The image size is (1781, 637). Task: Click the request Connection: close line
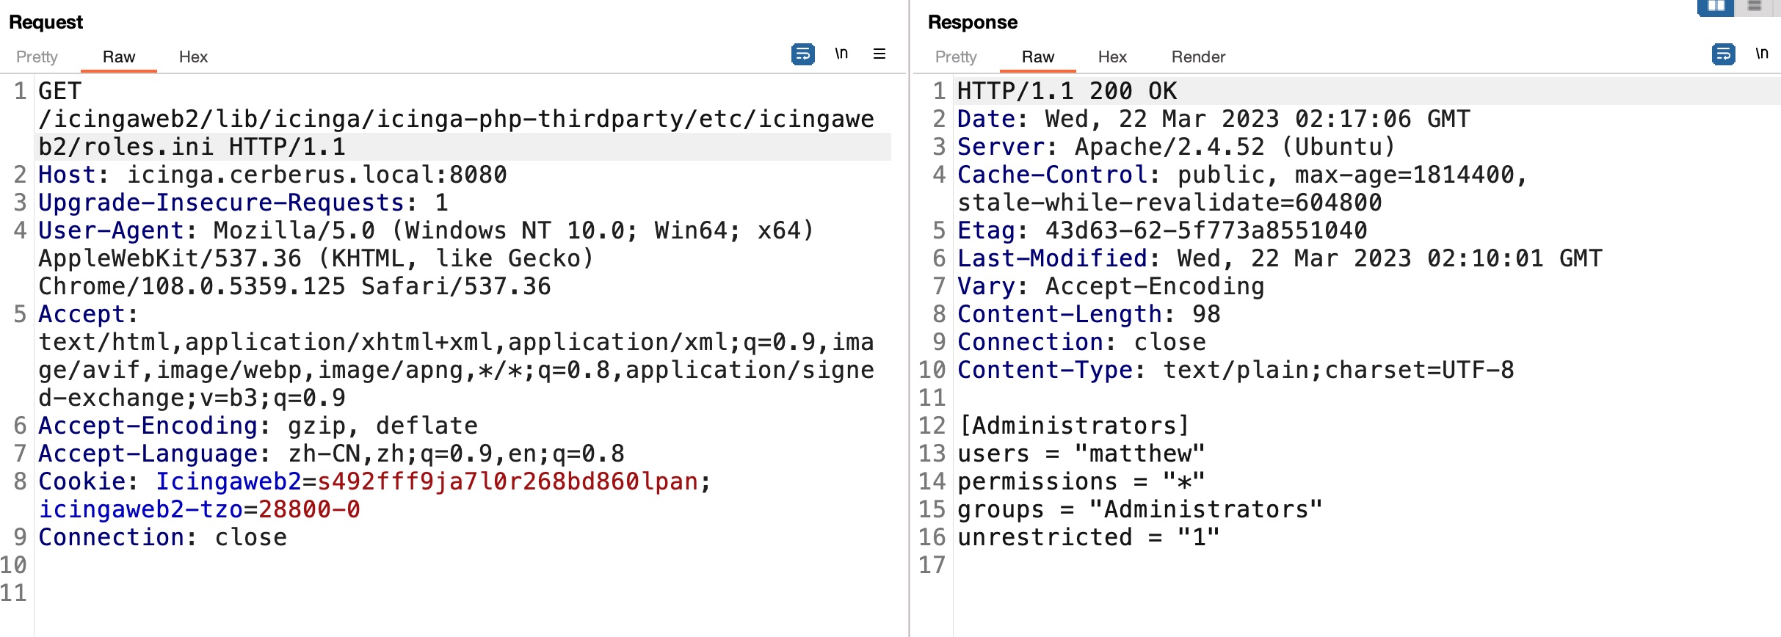click(x=162, y=537)
